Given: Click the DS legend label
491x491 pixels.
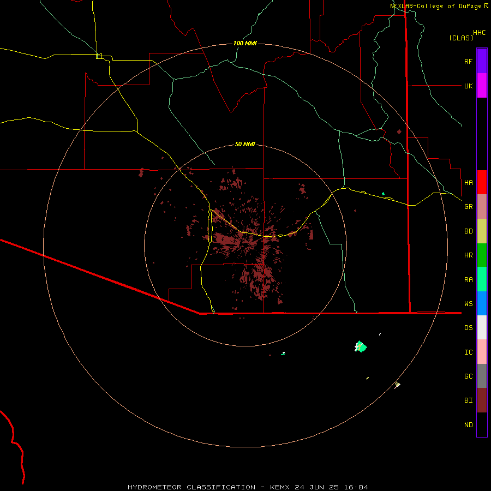Looking at the screenshot, I should (468, 328).
